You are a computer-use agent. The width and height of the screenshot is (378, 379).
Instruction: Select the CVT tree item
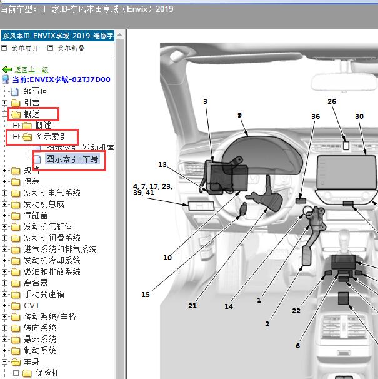[32, 306]
